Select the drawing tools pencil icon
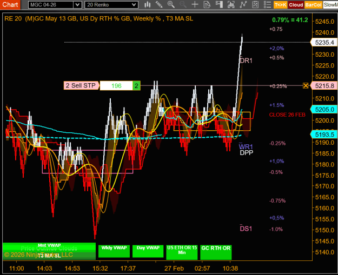The height and width of the screenshot is (275, 338). [159, 4]
